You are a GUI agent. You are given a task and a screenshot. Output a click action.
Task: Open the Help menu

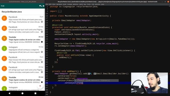(103, 4)
